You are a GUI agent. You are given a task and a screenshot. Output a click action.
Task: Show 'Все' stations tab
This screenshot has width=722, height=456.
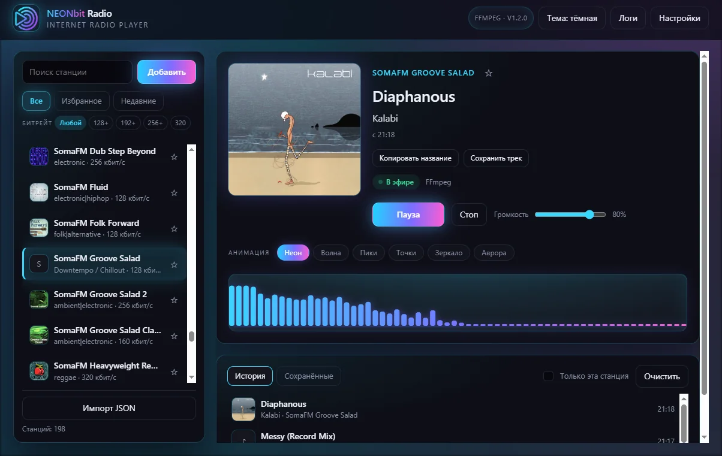(36, 101)
